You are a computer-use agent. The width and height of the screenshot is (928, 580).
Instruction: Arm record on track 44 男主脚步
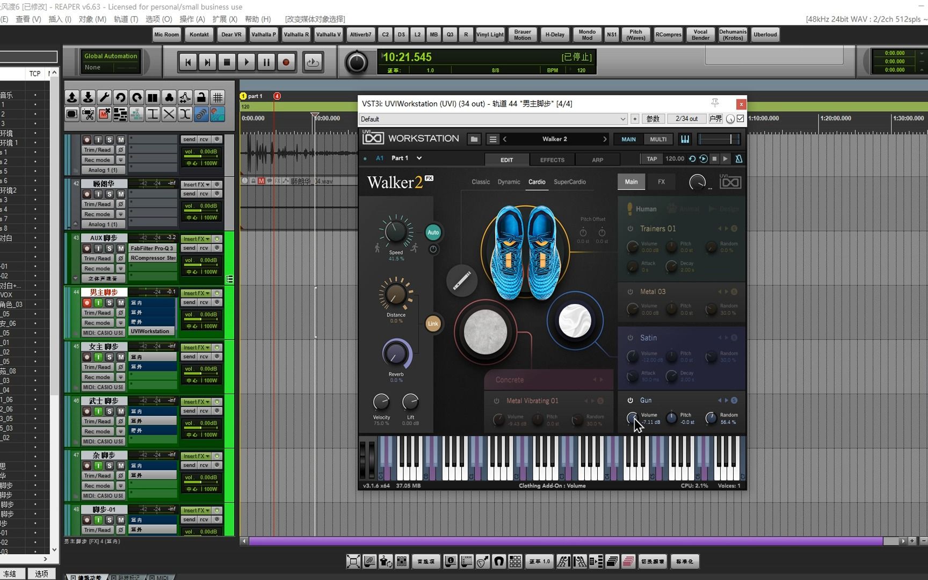click(x=87, y=303)
